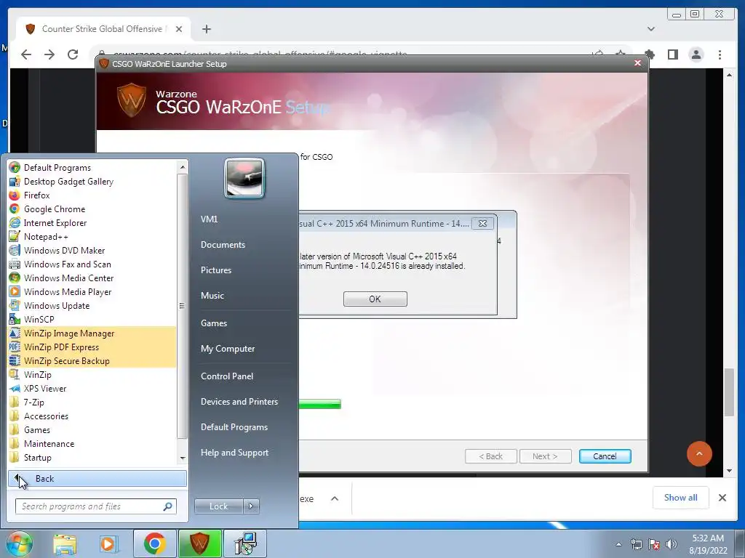Open Documents from the Start menu

tap(223, 245)
